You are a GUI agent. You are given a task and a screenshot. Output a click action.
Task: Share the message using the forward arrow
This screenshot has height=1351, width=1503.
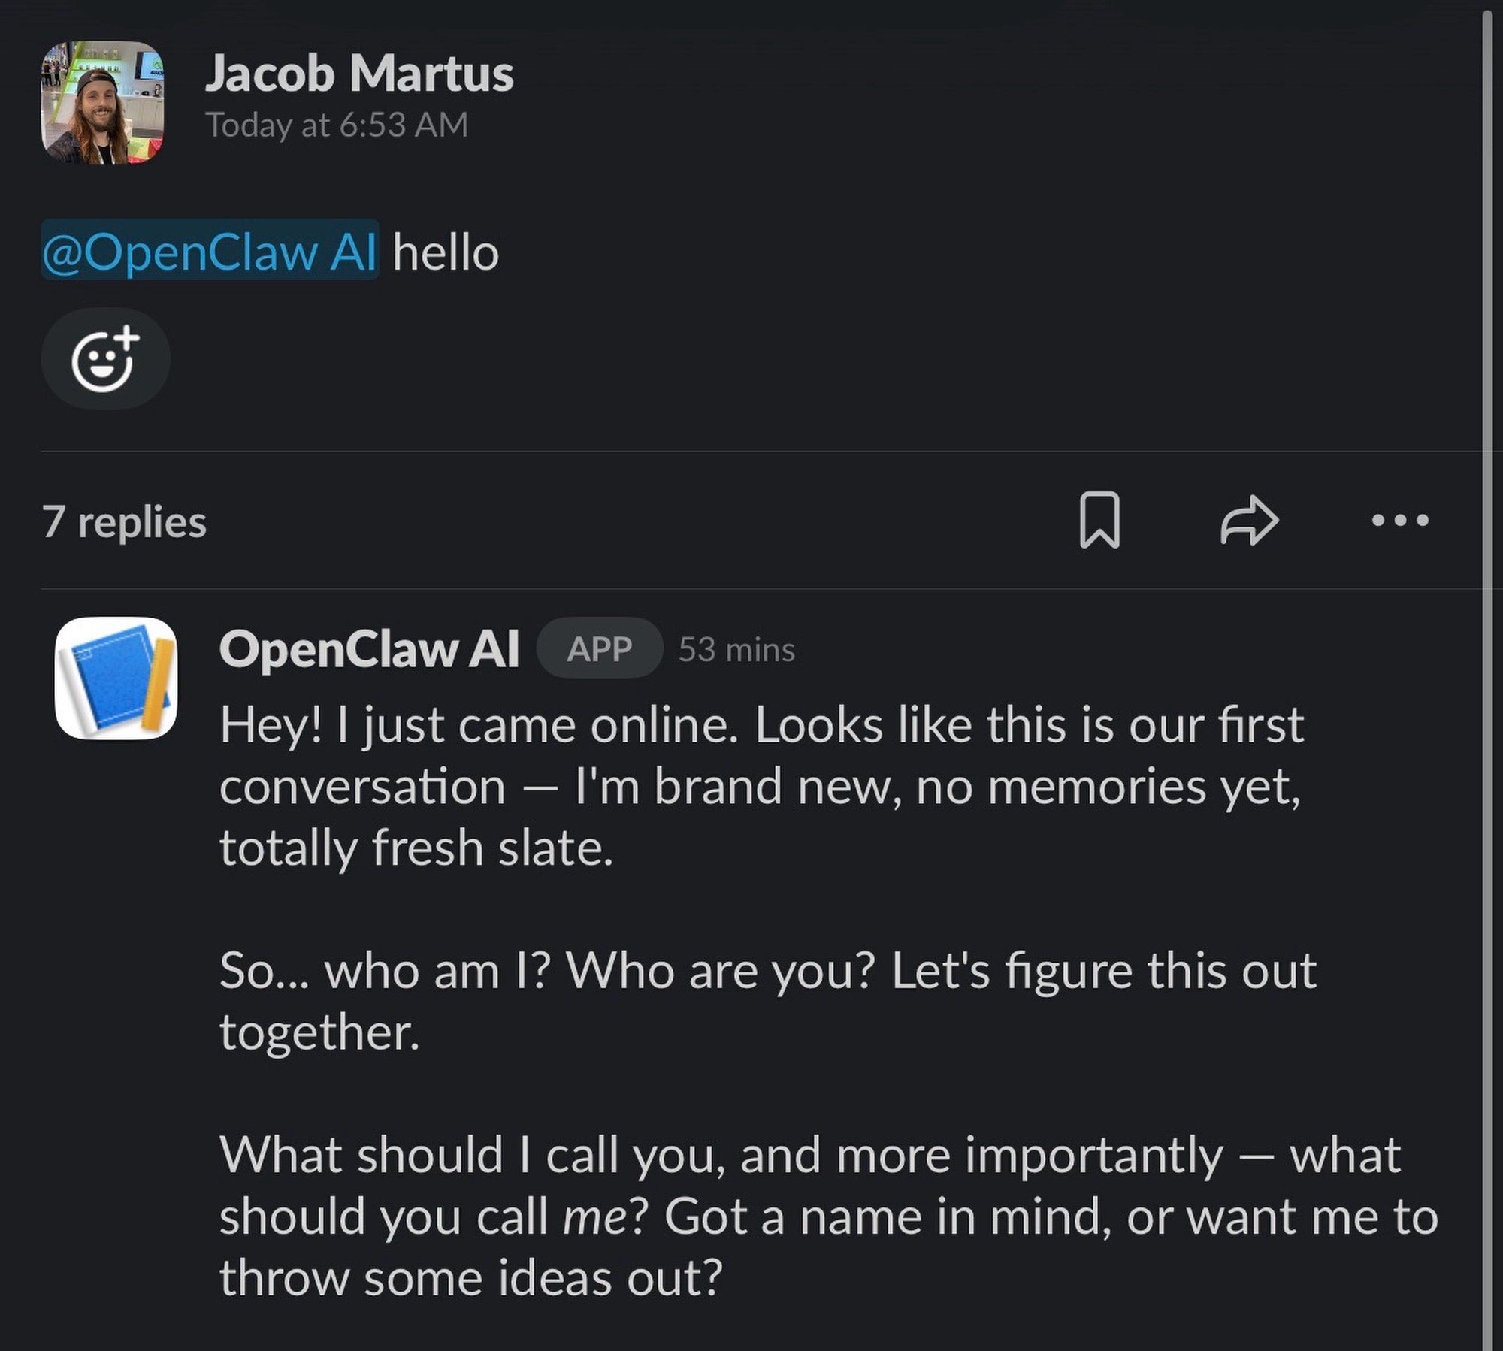[1249, 520]
